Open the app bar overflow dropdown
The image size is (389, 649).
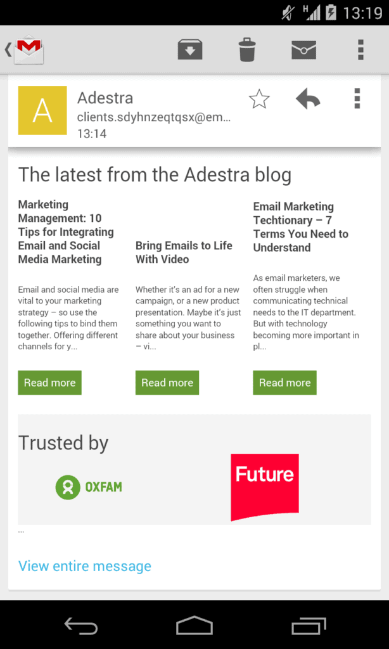pyautogui.click(x=360, y=49)
